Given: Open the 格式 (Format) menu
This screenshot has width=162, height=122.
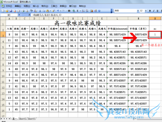Looking at the screenshot, I should point(45,6).
